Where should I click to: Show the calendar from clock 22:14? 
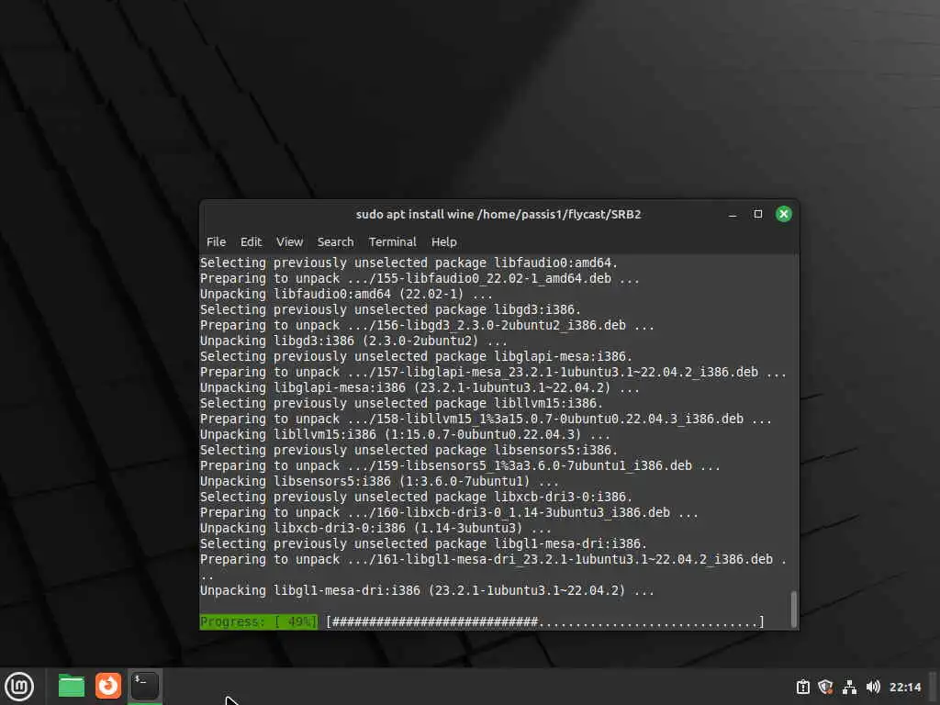(x=904, y=687)
